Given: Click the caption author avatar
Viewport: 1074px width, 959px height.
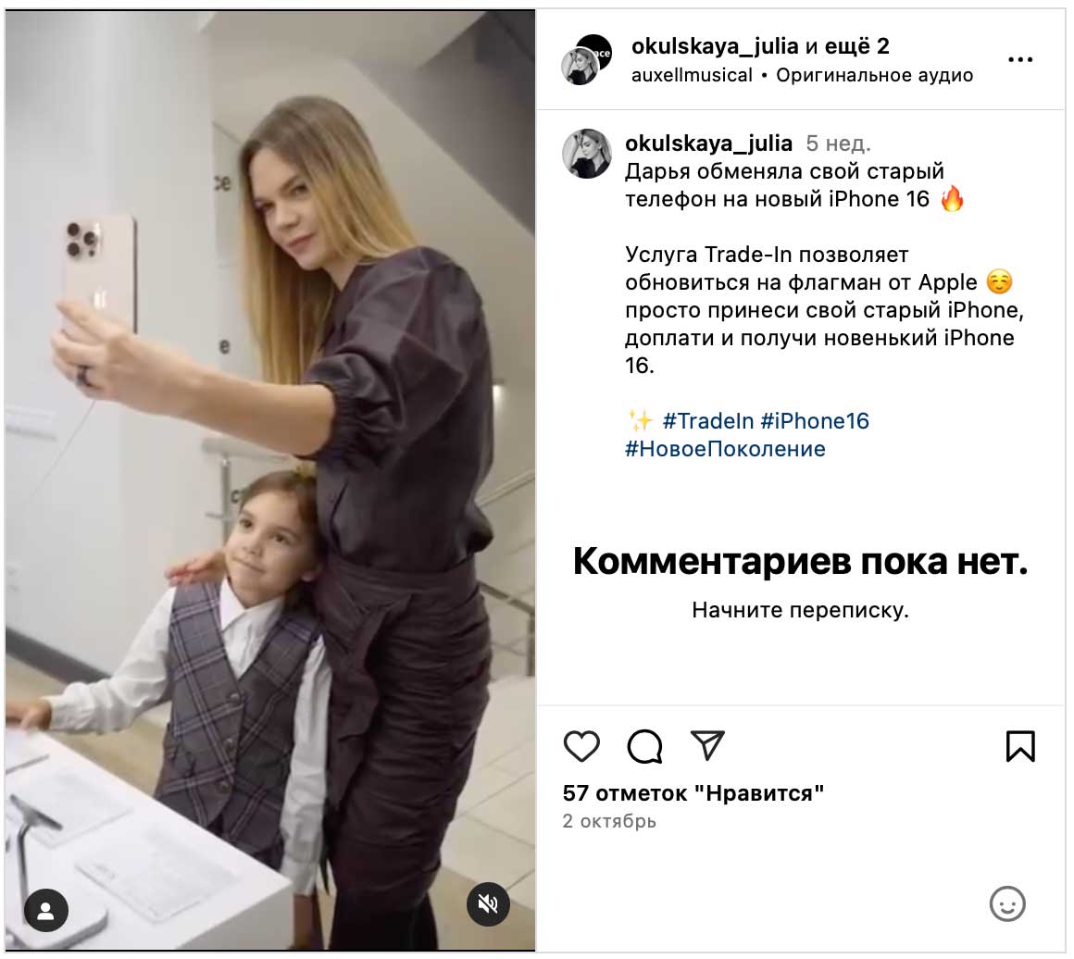Looking at the screenshot, I should (x=586, y=154).
